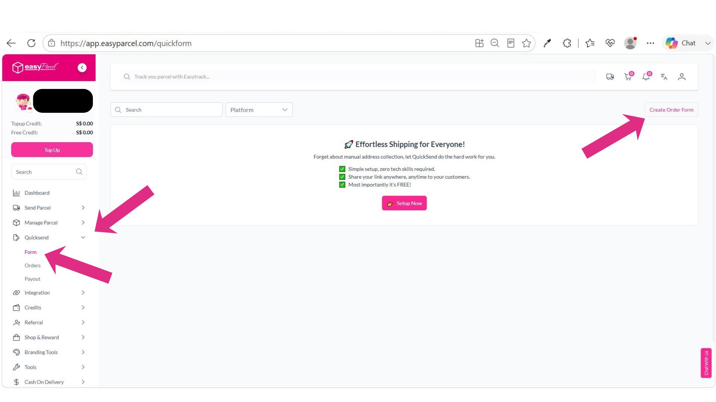This screenshot has height=402, width=716.
Task: Click the user avatar mascot image
Action: [23, 102]
